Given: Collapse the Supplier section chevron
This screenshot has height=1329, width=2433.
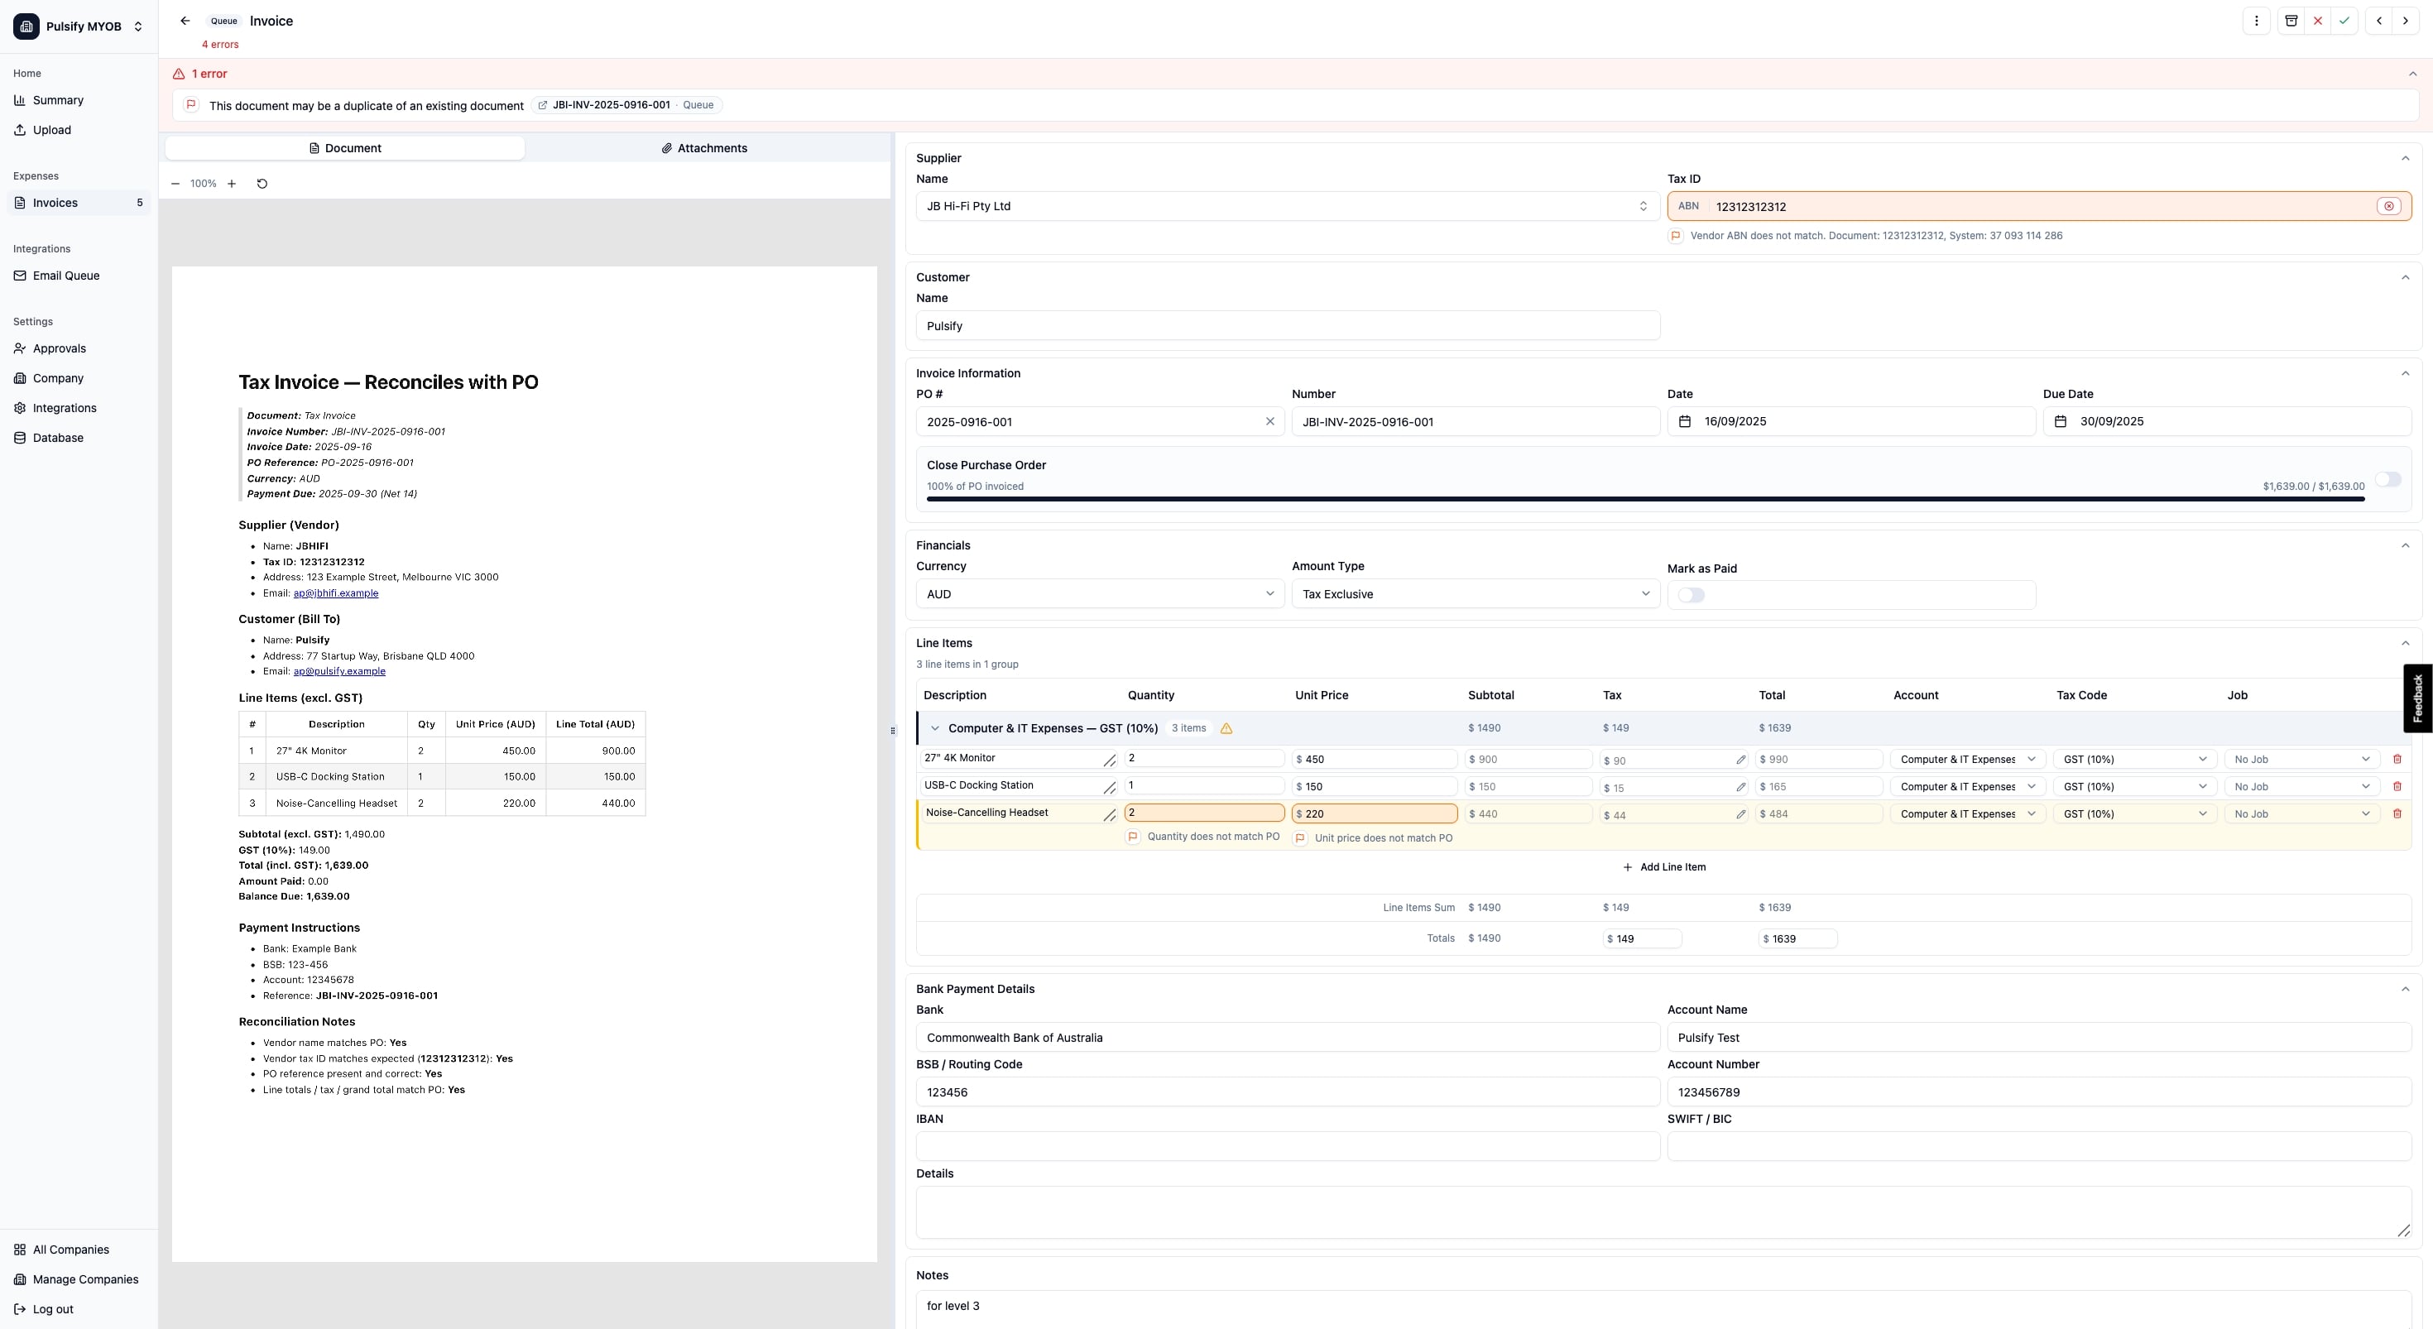Looking at the screenshot, I should 2406,158.
